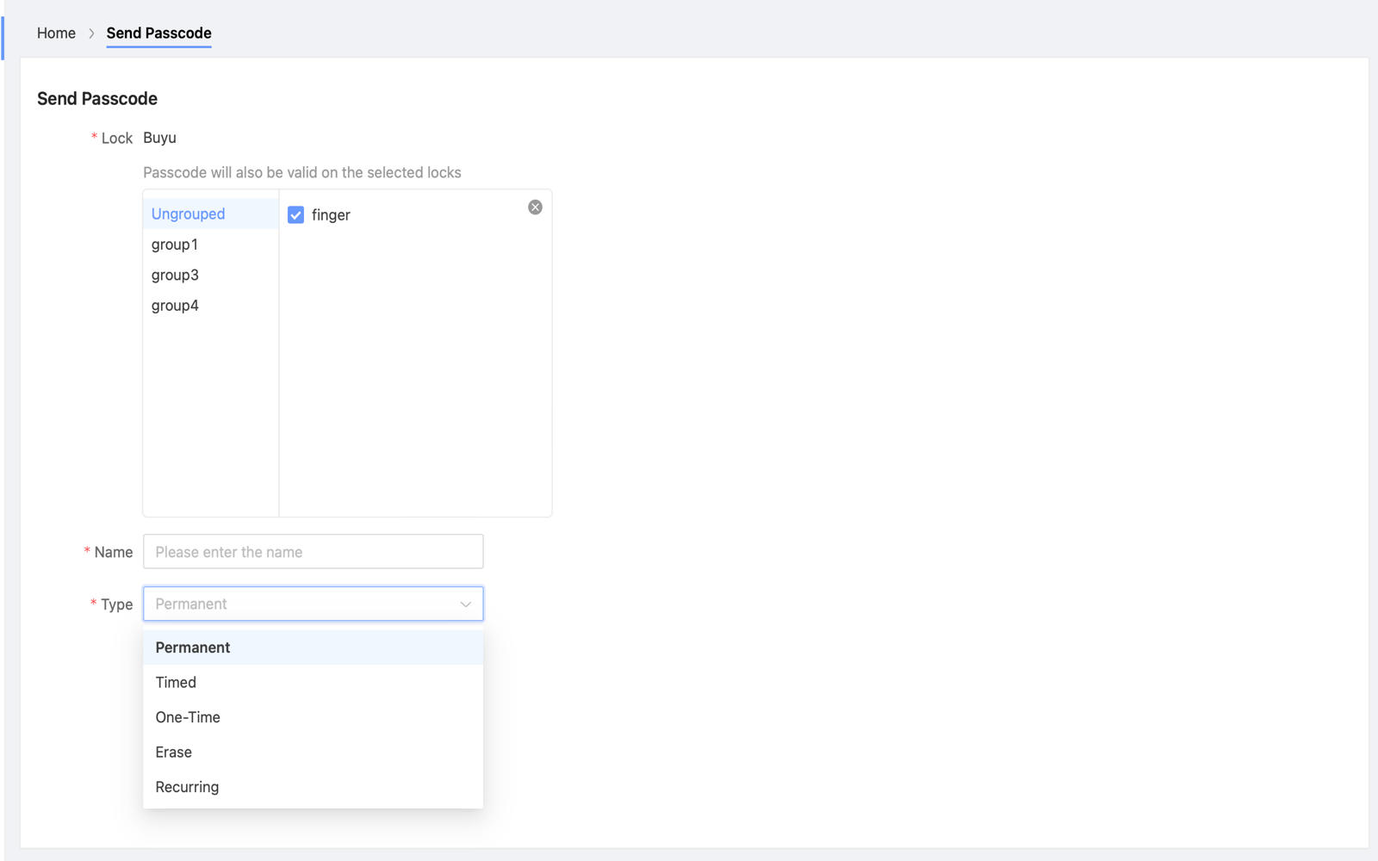The image size is (1378, 861).
Task: Close the lock selection panel
Action: coord(535,208)
